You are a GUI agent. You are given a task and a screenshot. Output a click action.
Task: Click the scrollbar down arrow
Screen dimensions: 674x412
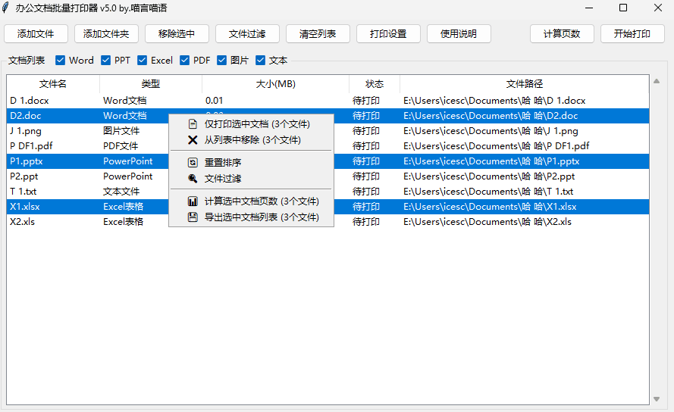click(x=657, y=399)
